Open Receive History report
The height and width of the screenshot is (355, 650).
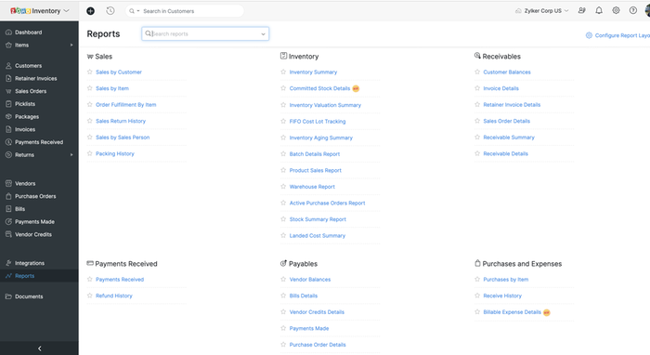coord(502,296)
